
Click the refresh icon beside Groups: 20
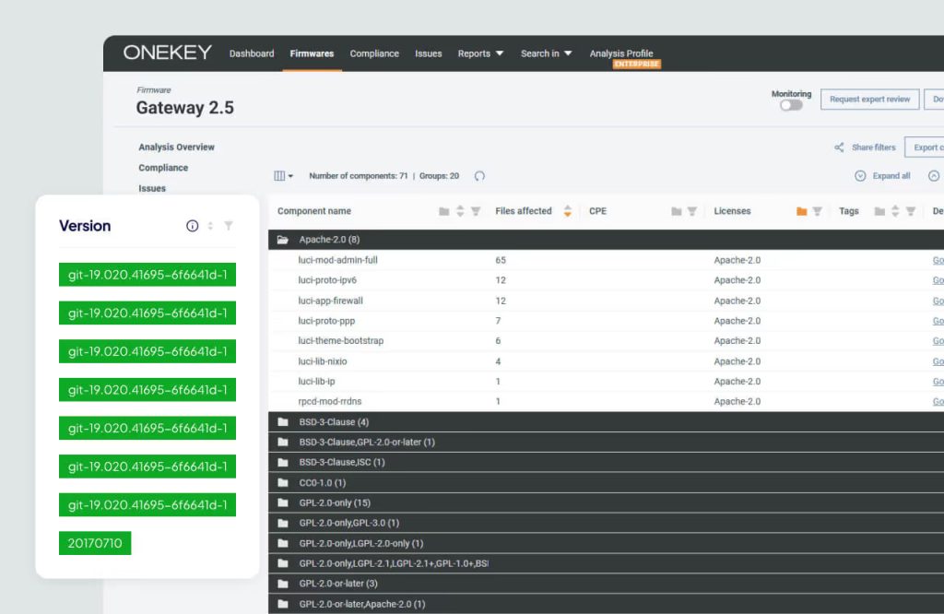pos(479,175)
